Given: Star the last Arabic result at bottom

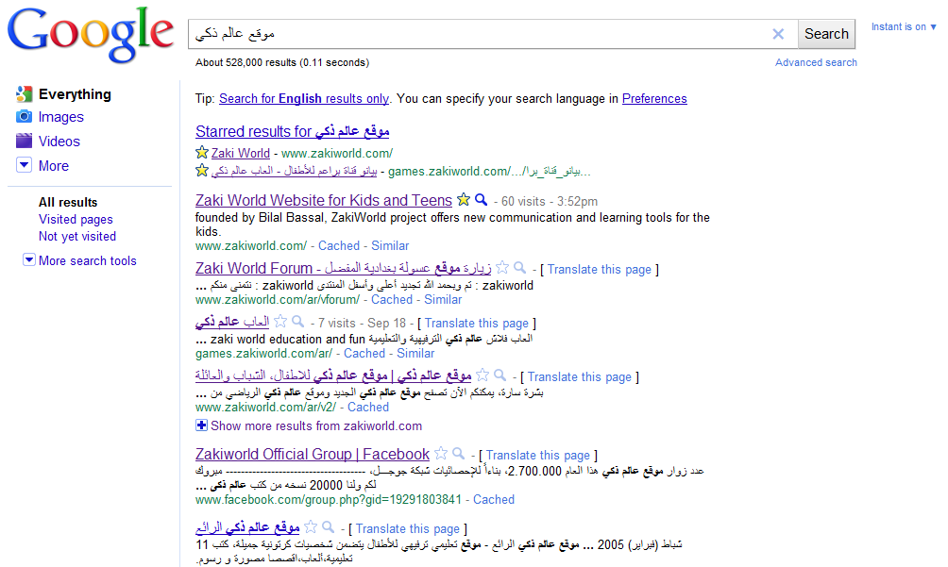Looking at the screenshot, I should point(311,526).
